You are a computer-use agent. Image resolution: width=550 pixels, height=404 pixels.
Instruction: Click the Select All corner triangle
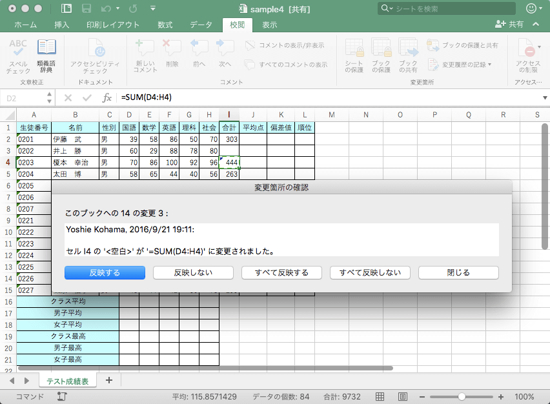[10, 115]
